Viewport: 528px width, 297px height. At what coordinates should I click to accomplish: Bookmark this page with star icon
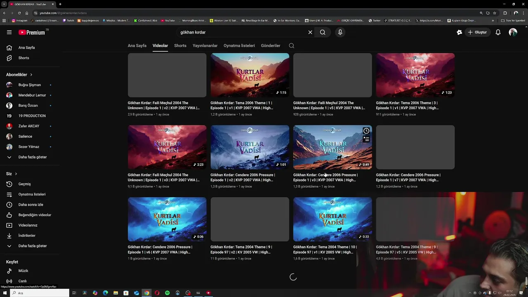click(x=495, y=13)
